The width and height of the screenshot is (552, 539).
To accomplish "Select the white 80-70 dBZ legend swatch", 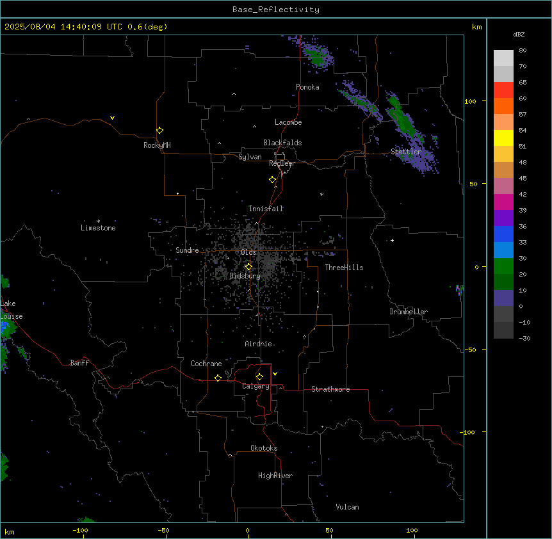I will (503, 58).
